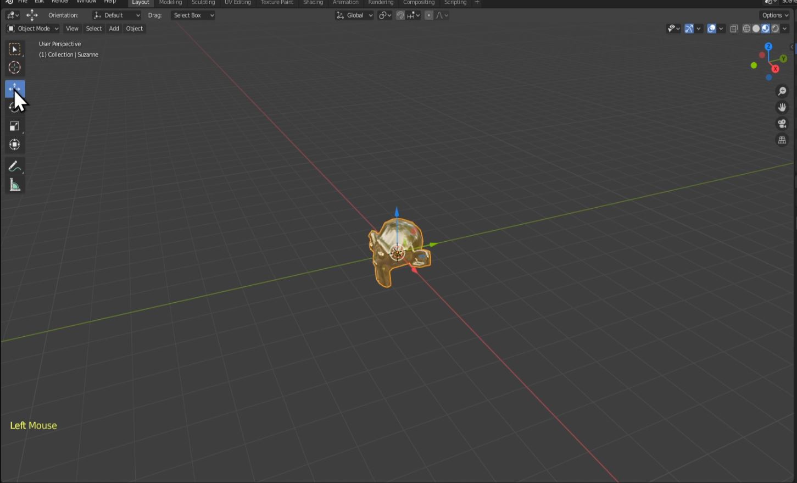The height and width of the screenshot is (483, 797).
Task: Click the red X arrow of move gizmo
Action: pos(414,269)
